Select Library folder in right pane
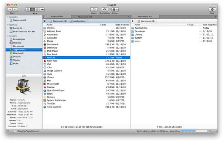 pos(174,35)
